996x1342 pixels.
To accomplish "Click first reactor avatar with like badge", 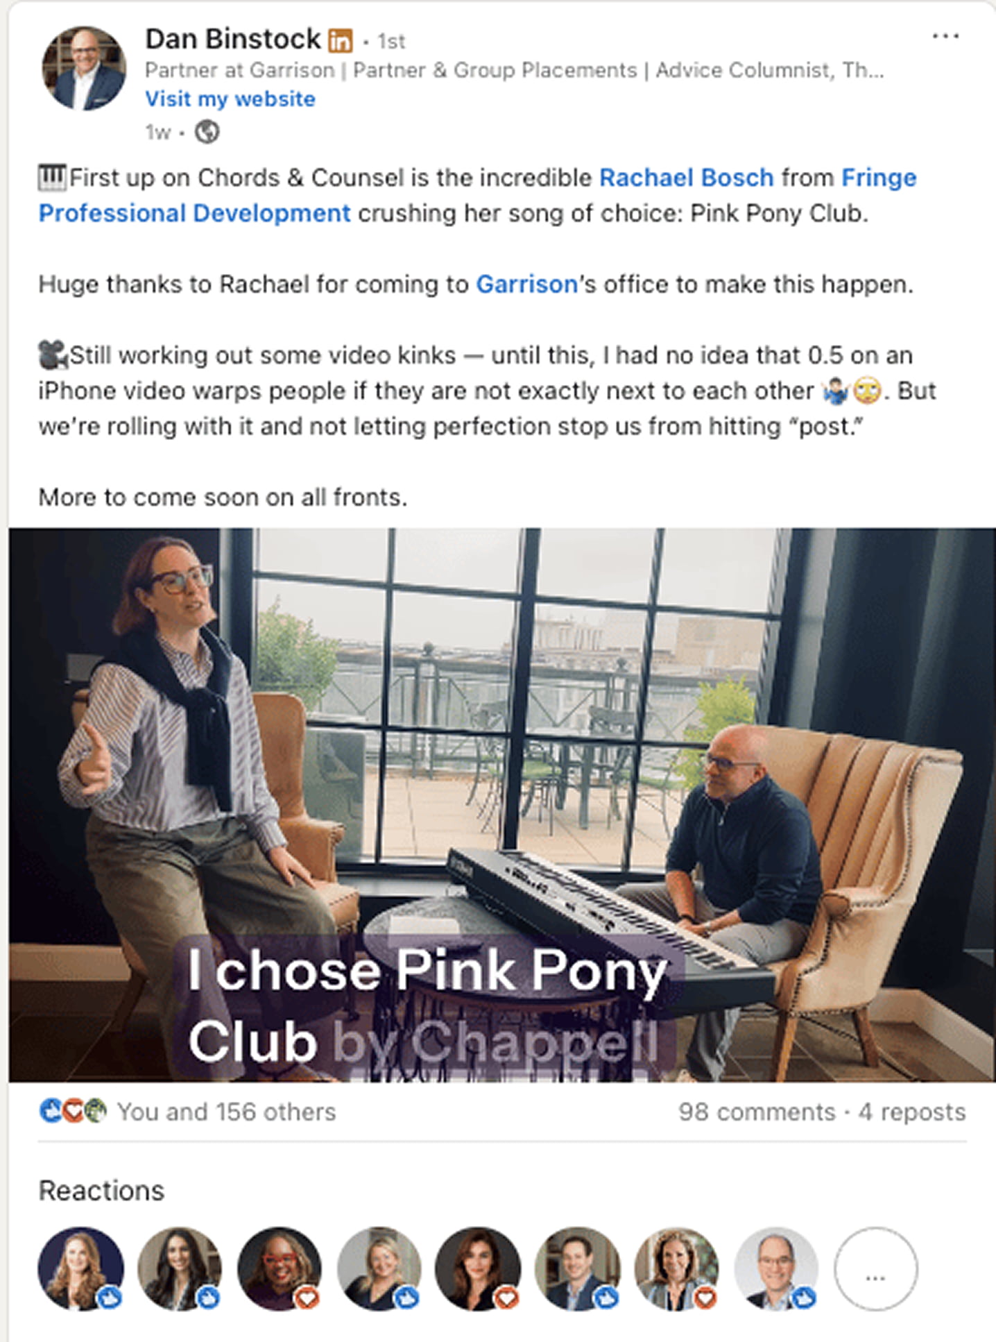I will 80,1268.
